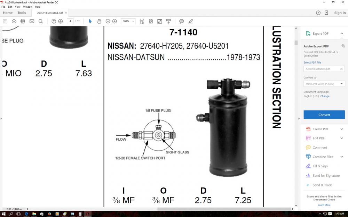The image size is (348, 217).
Task: Click the vertical scrollbar down arrow
Action: (296, 206)
